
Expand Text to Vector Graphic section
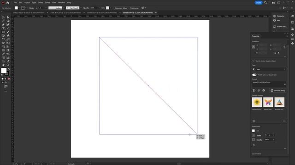point(253,61)
